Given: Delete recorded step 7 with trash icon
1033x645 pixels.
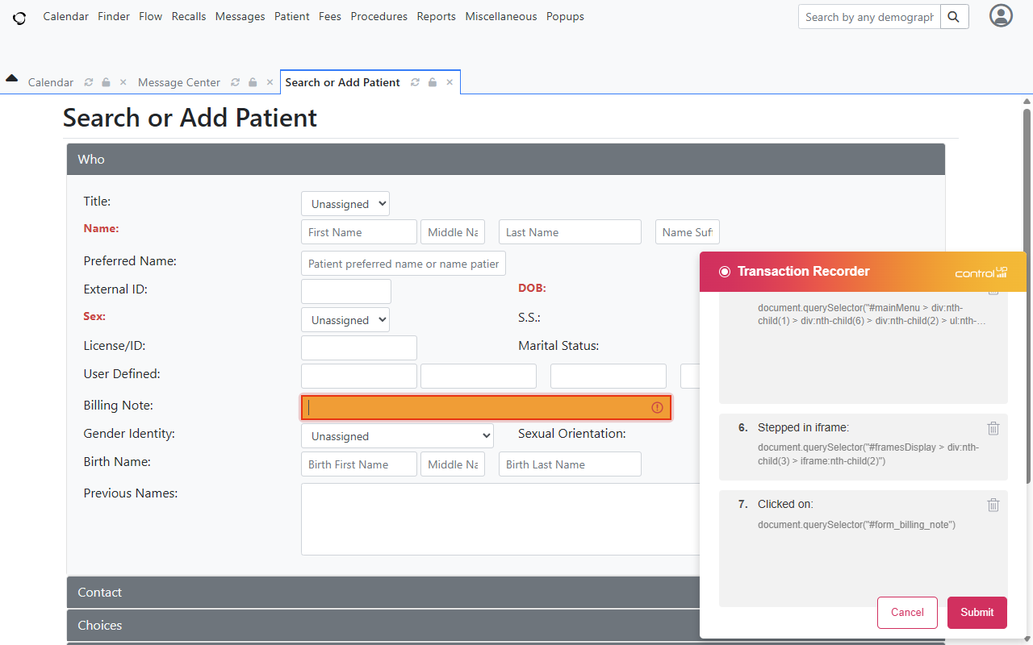Looking at the screenshot, I should pyautogui.click(x=993, y=505).
